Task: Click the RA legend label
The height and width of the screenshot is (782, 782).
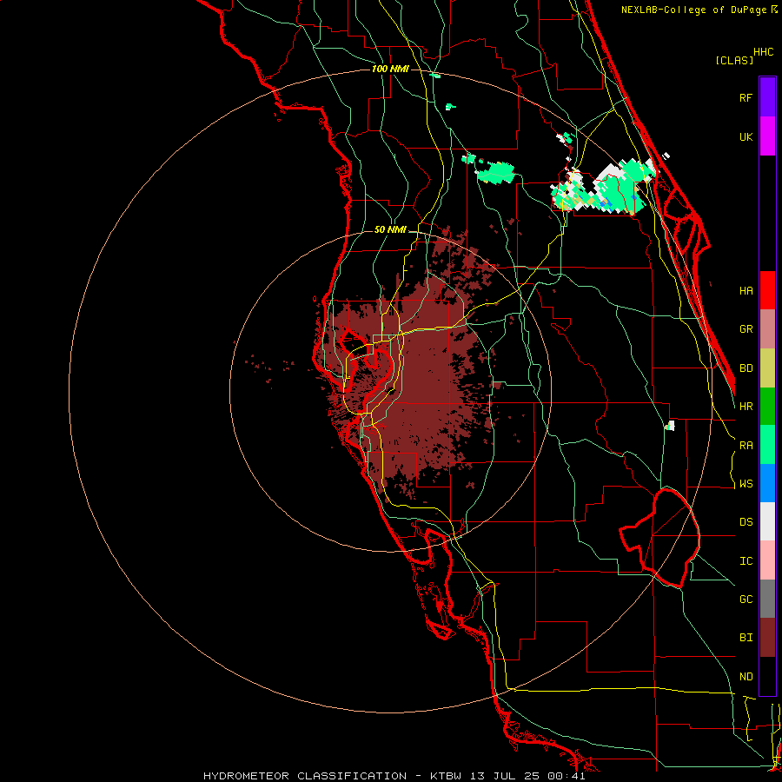Action: pos(746,446)
